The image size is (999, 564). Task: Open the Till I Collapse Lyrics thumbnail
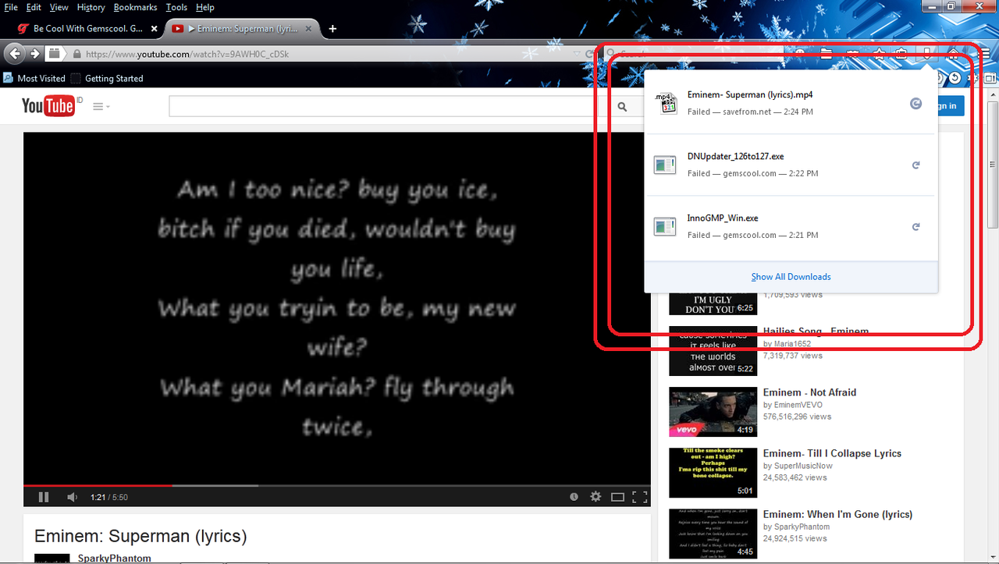click(713, 472)
